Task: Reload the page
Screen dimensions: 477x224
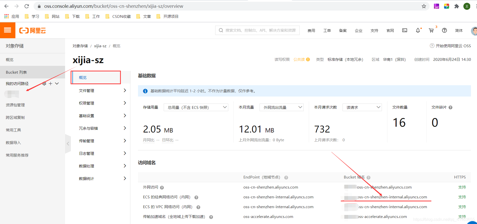Action: click(x=27, y=6)
